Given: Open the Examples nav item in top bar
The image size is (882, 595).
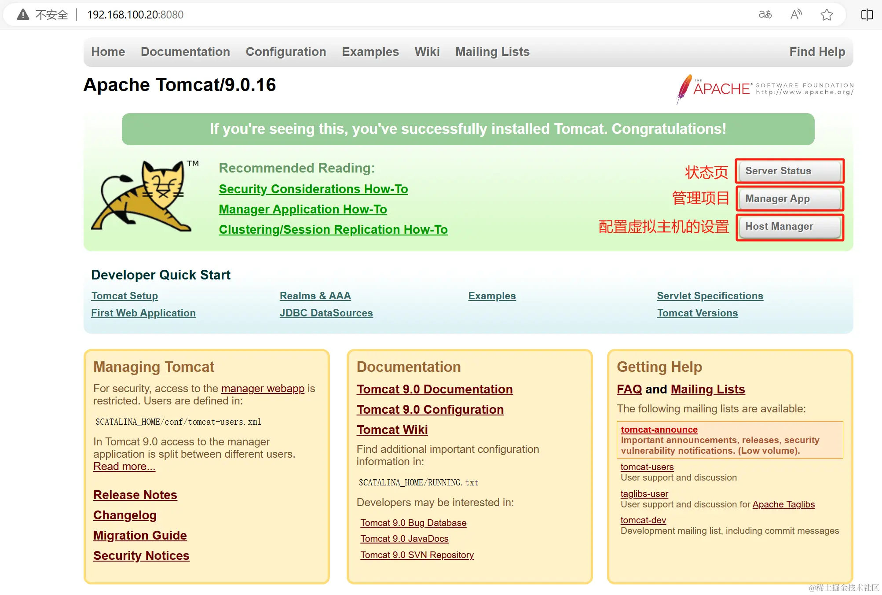Looking at the screenshot, I should click(x=370, y=52).
